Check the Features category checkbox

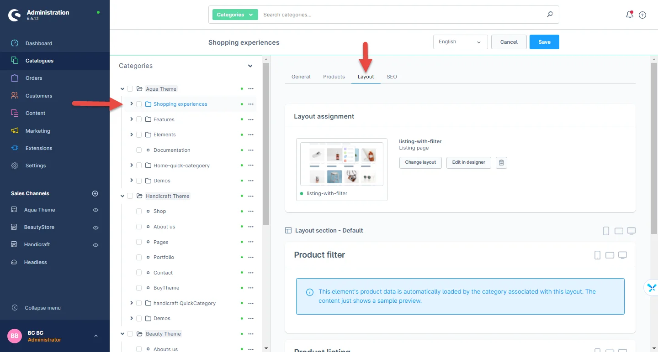[x=139, y=119]
